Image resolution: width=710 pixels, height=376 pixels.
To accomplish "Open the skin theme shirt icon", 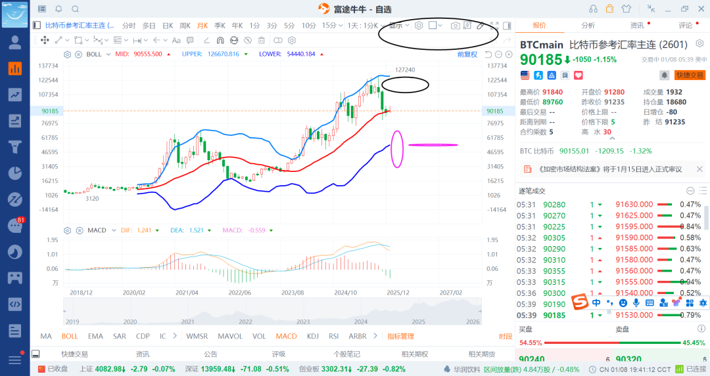I will pos(627,9).
